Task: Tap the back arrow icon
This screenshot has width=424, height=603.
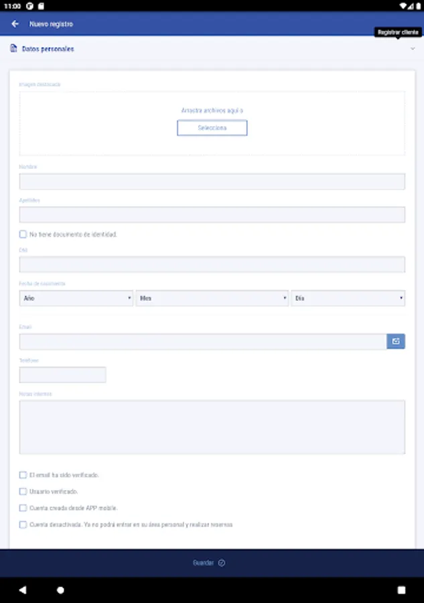Action: (x=15, y=24)
